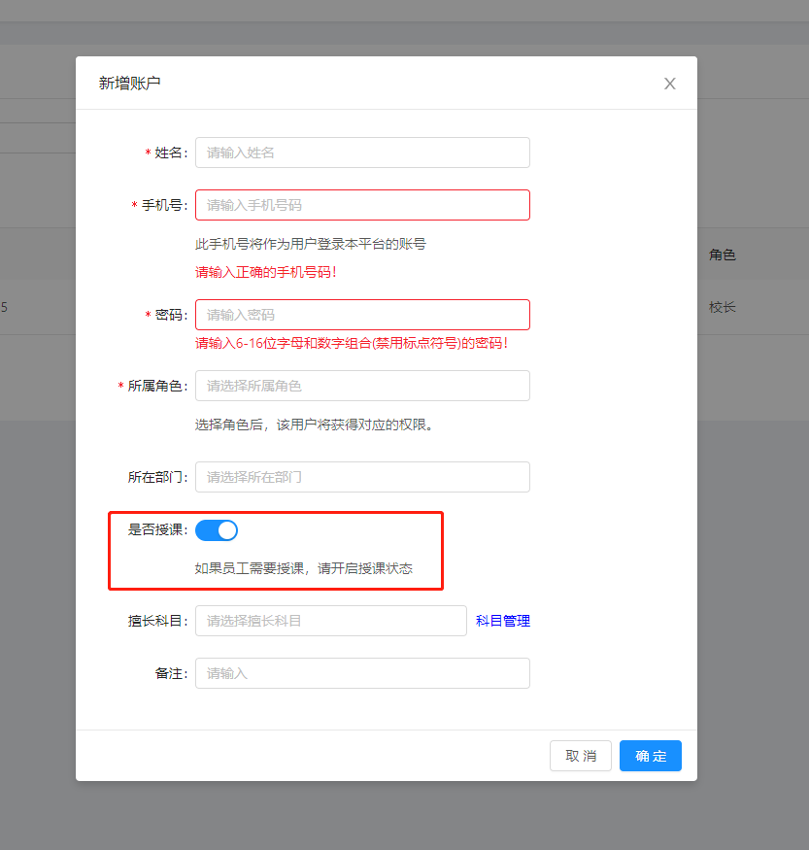Open the 所属角色 dropdown
Viewport: 809px width, 850px height.
(362, 386)
